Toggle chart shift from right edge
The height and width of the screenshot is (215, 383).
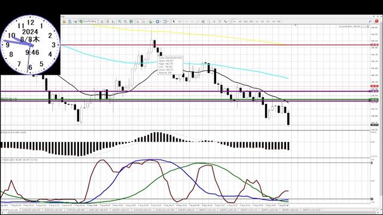pos(144,21)
